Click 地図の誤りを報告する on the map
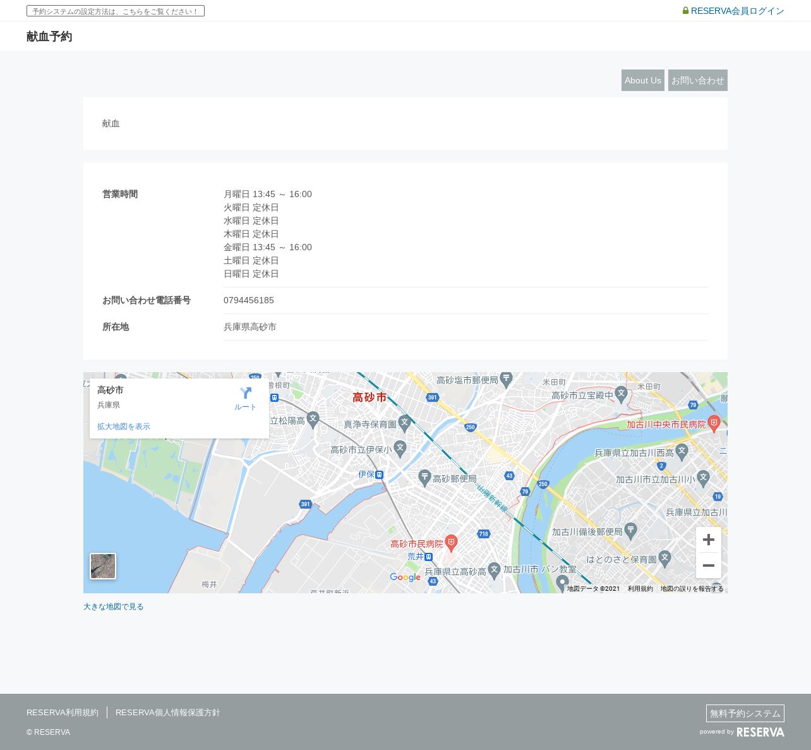 (x=692, y=589)
